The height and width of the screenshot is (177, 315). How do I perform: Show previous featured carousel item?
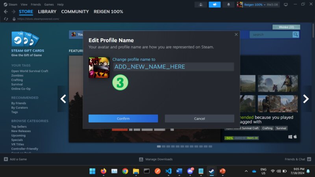(x=63, y=99)
